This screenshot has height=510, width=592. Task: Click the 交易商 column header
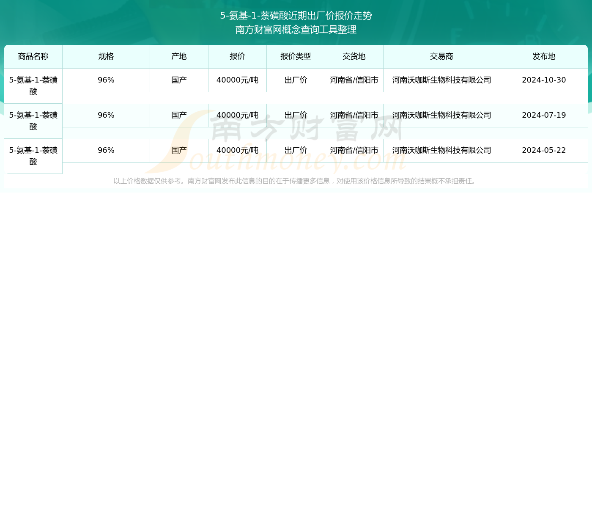tap(441, 56)
